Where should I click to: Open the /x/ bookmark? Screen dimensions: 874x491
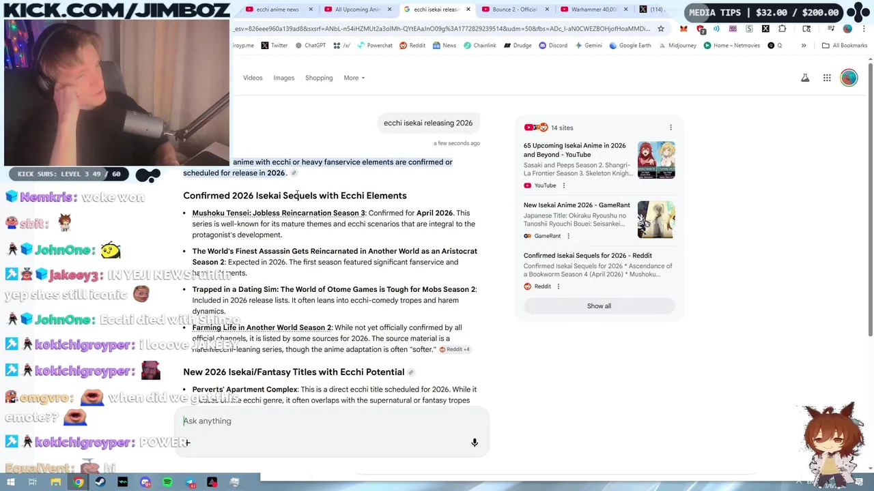(x=342, y=46)
